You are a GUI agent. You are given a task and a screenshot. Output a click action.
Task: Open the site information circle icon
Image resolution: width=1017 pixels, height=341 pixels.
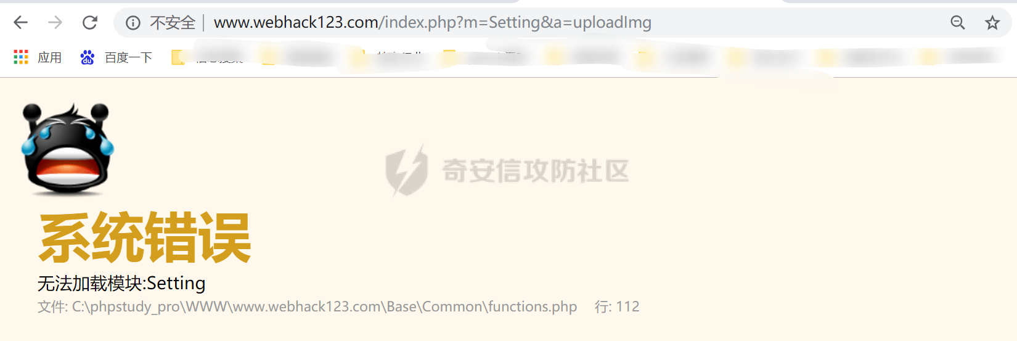pyautogui.click(x=133, y=23)
